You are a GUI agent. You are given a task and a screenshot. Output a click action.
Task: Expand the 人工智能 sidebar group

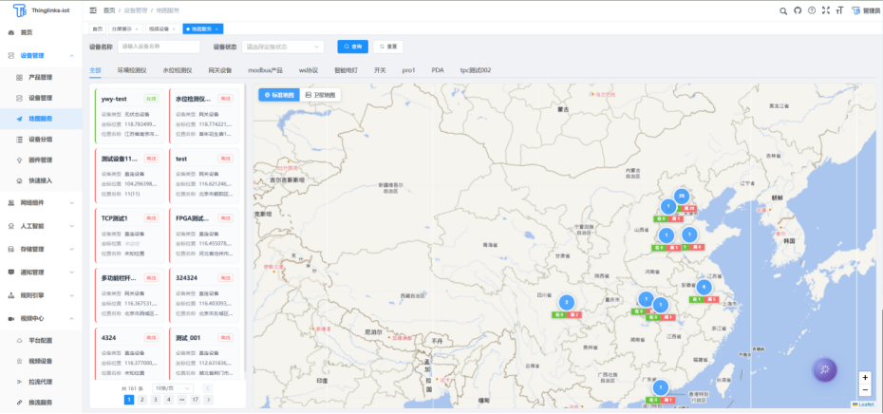tap(41, 226)
